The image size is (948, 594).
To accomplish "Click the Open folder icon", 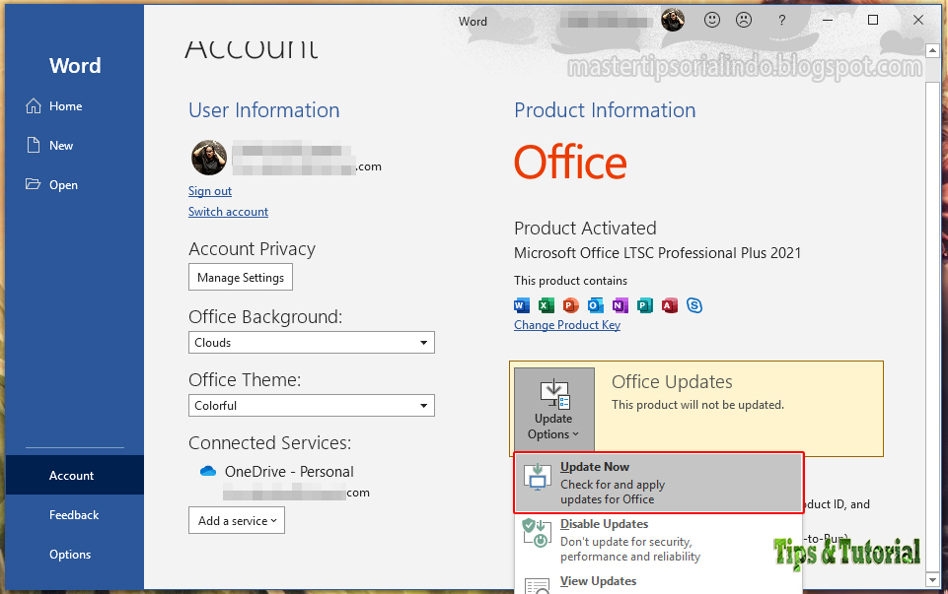I will point(34,184).
